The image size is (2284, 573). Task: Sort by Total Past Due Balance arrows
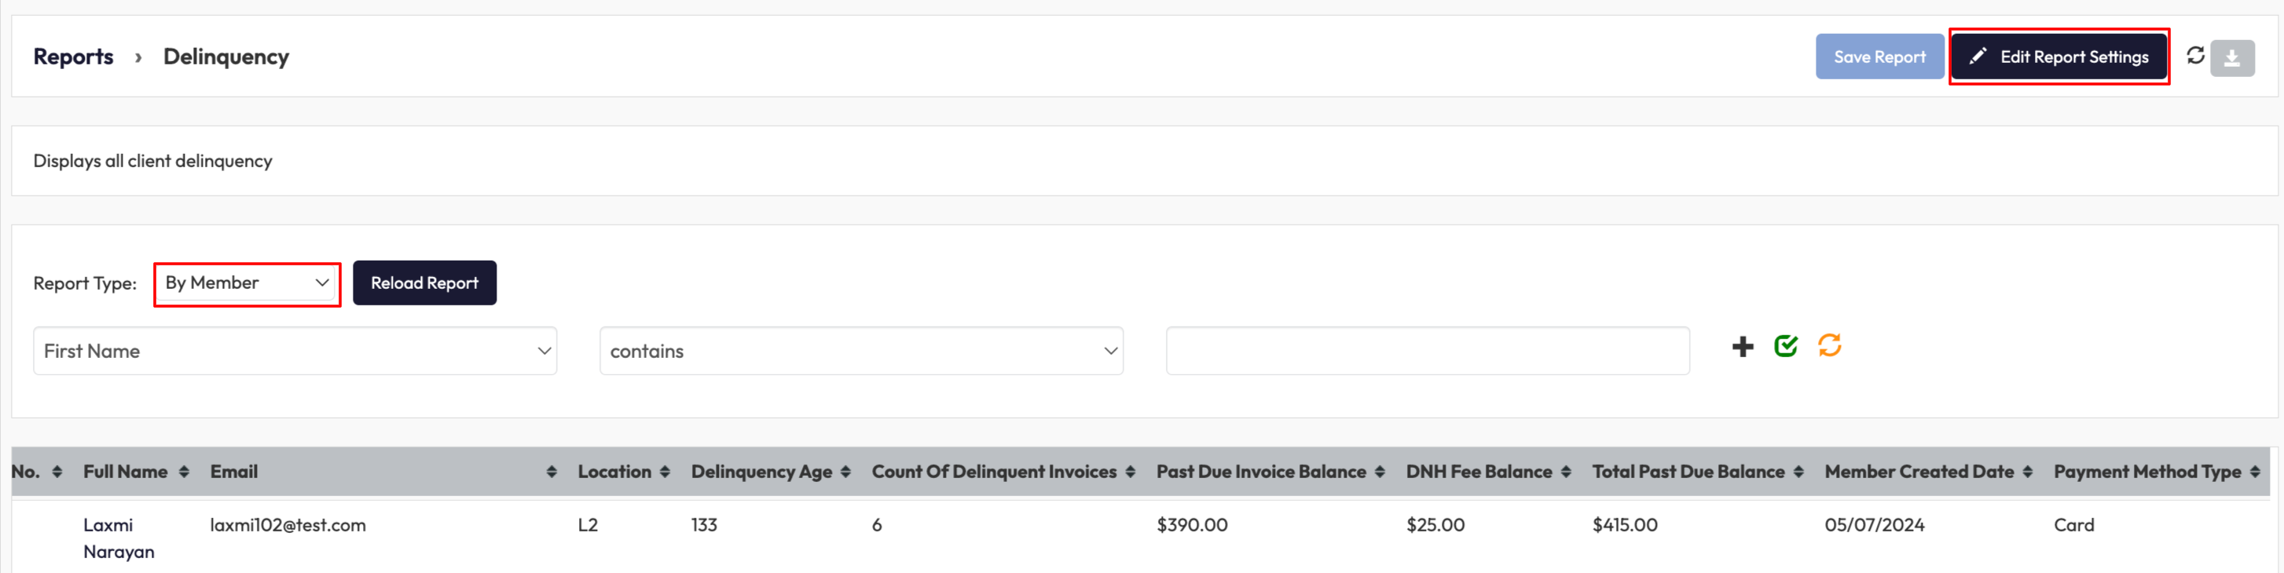click(x=1798, y=472)
